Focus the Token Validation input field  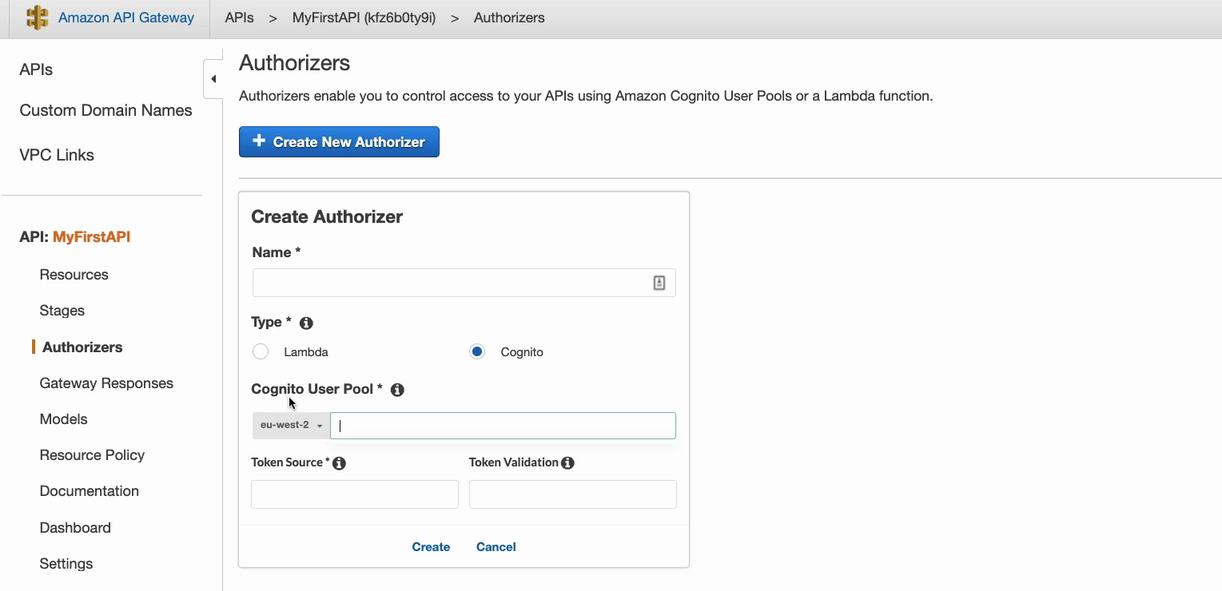[x=573, y=494]
